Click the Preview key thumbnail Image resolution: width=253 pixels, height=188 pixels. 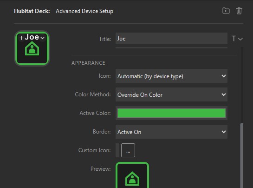pos(132,175)
